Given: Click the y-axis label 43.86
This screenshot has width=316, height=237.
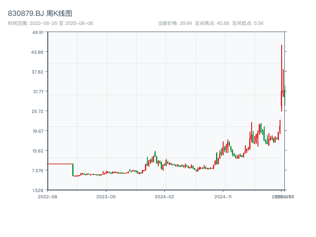Looking at the screenshot, I should (37, 52).
